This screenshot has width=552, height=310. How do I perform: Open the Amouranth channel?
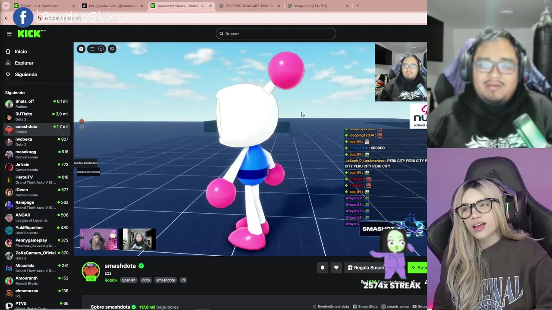point(37,281)
